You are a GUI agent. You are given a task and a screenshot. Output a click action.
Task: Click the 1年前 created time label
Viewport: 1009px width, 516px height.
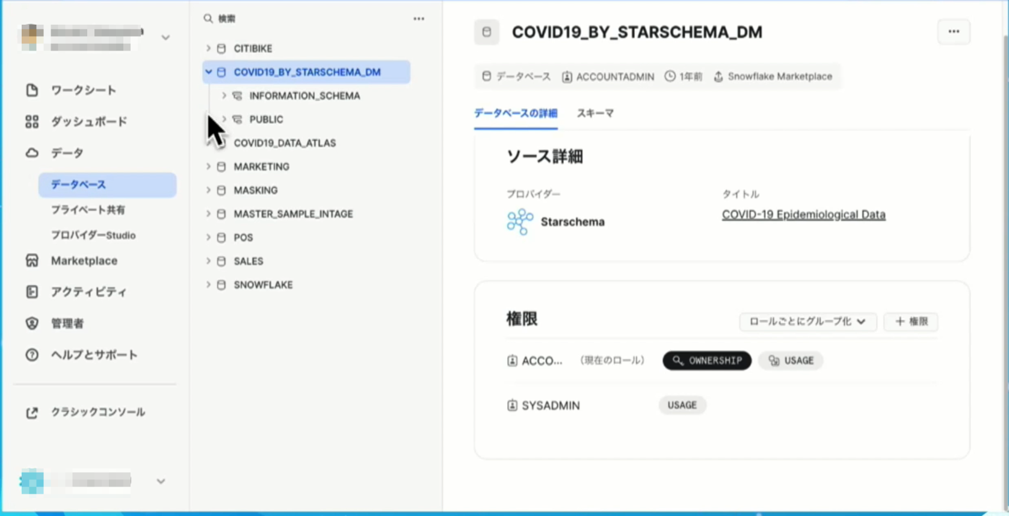pos(683,76)
